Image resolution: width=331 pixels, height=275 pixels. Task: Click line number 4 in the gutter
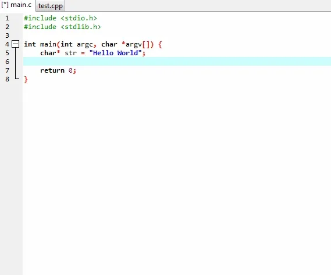[x=7, y=44]
